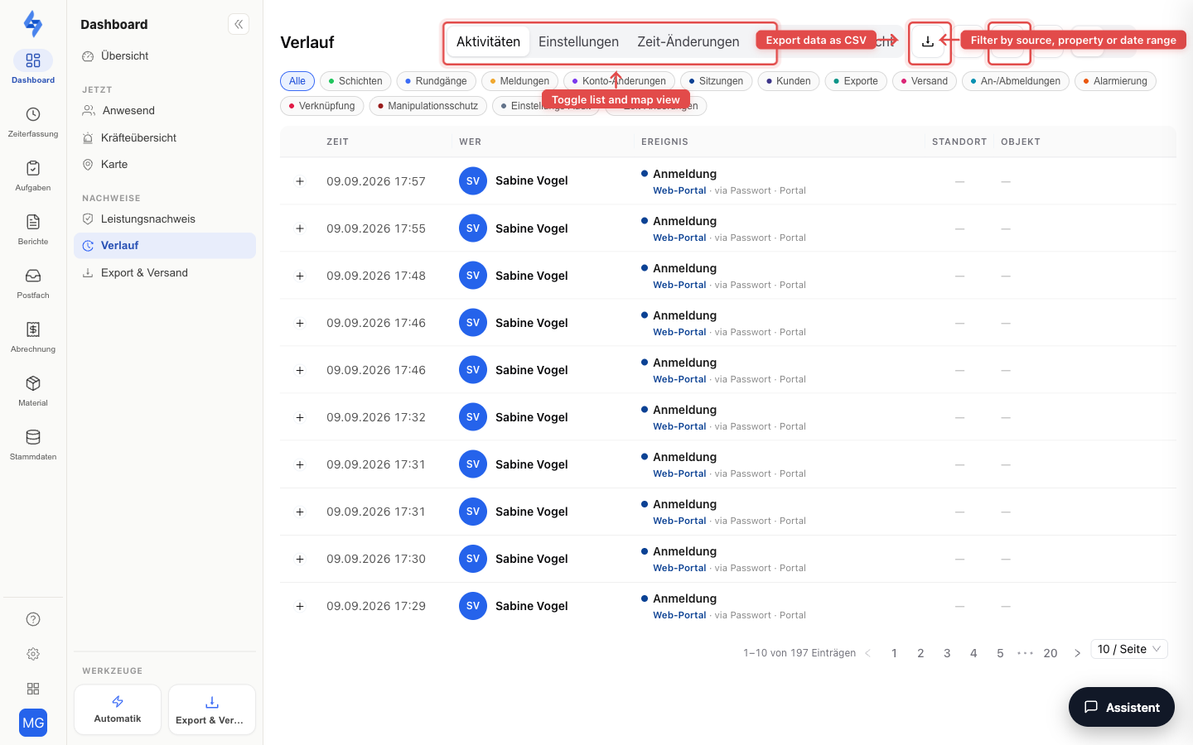Open the 10 / Seite page size dropdown

1129,649
